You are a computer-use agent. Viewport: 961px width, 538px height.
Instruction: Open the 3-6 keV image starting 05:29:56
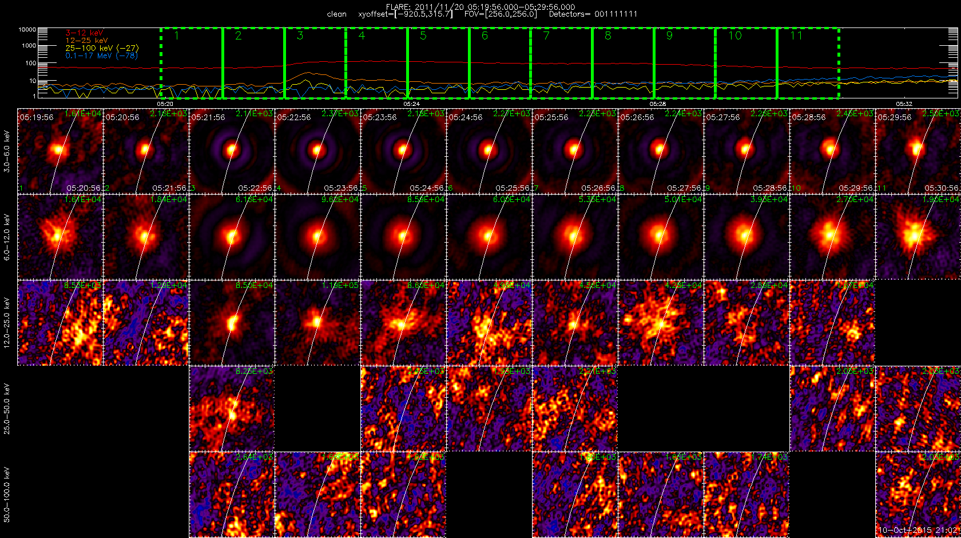918,151
